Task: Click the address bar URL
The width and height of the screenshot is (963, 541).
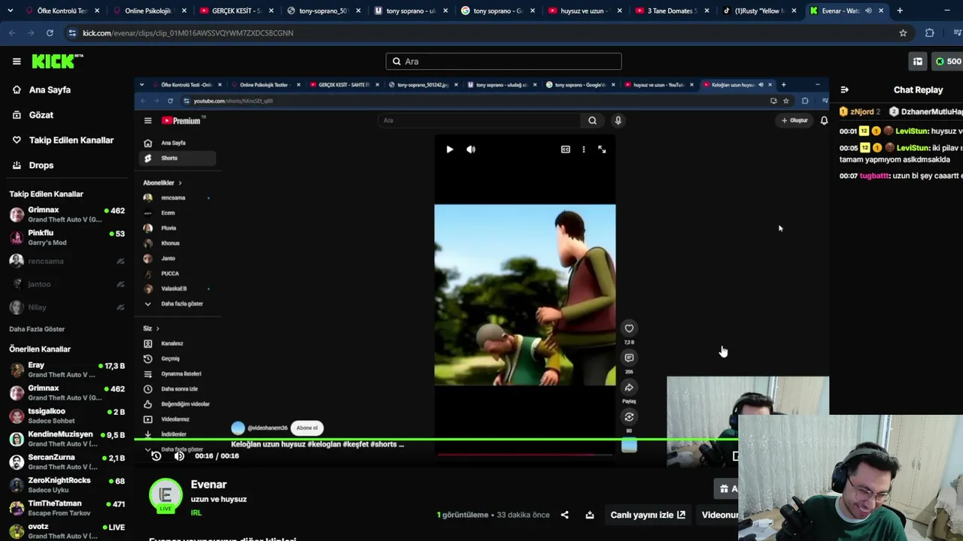Action: point(188,33)
